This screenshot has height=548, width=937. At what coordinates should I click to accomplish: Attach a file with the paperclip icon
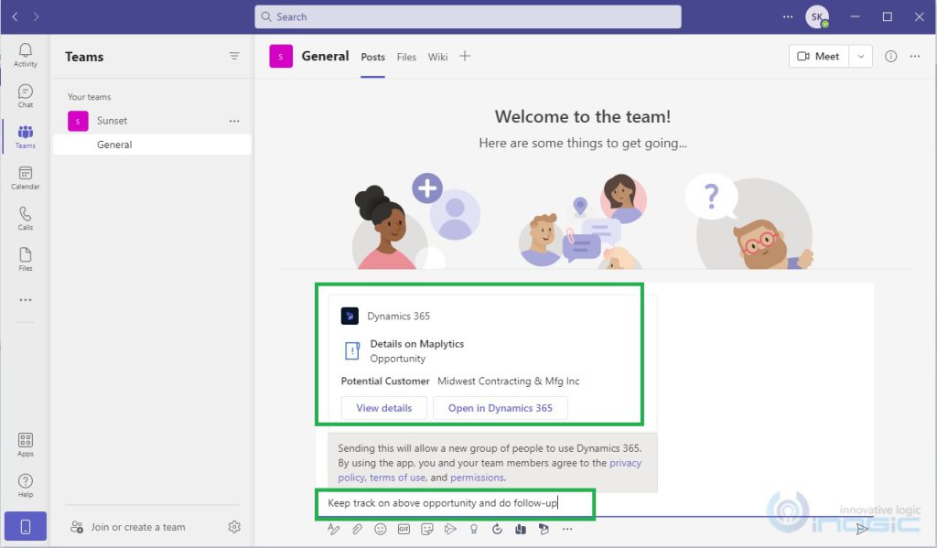[357, 529]
